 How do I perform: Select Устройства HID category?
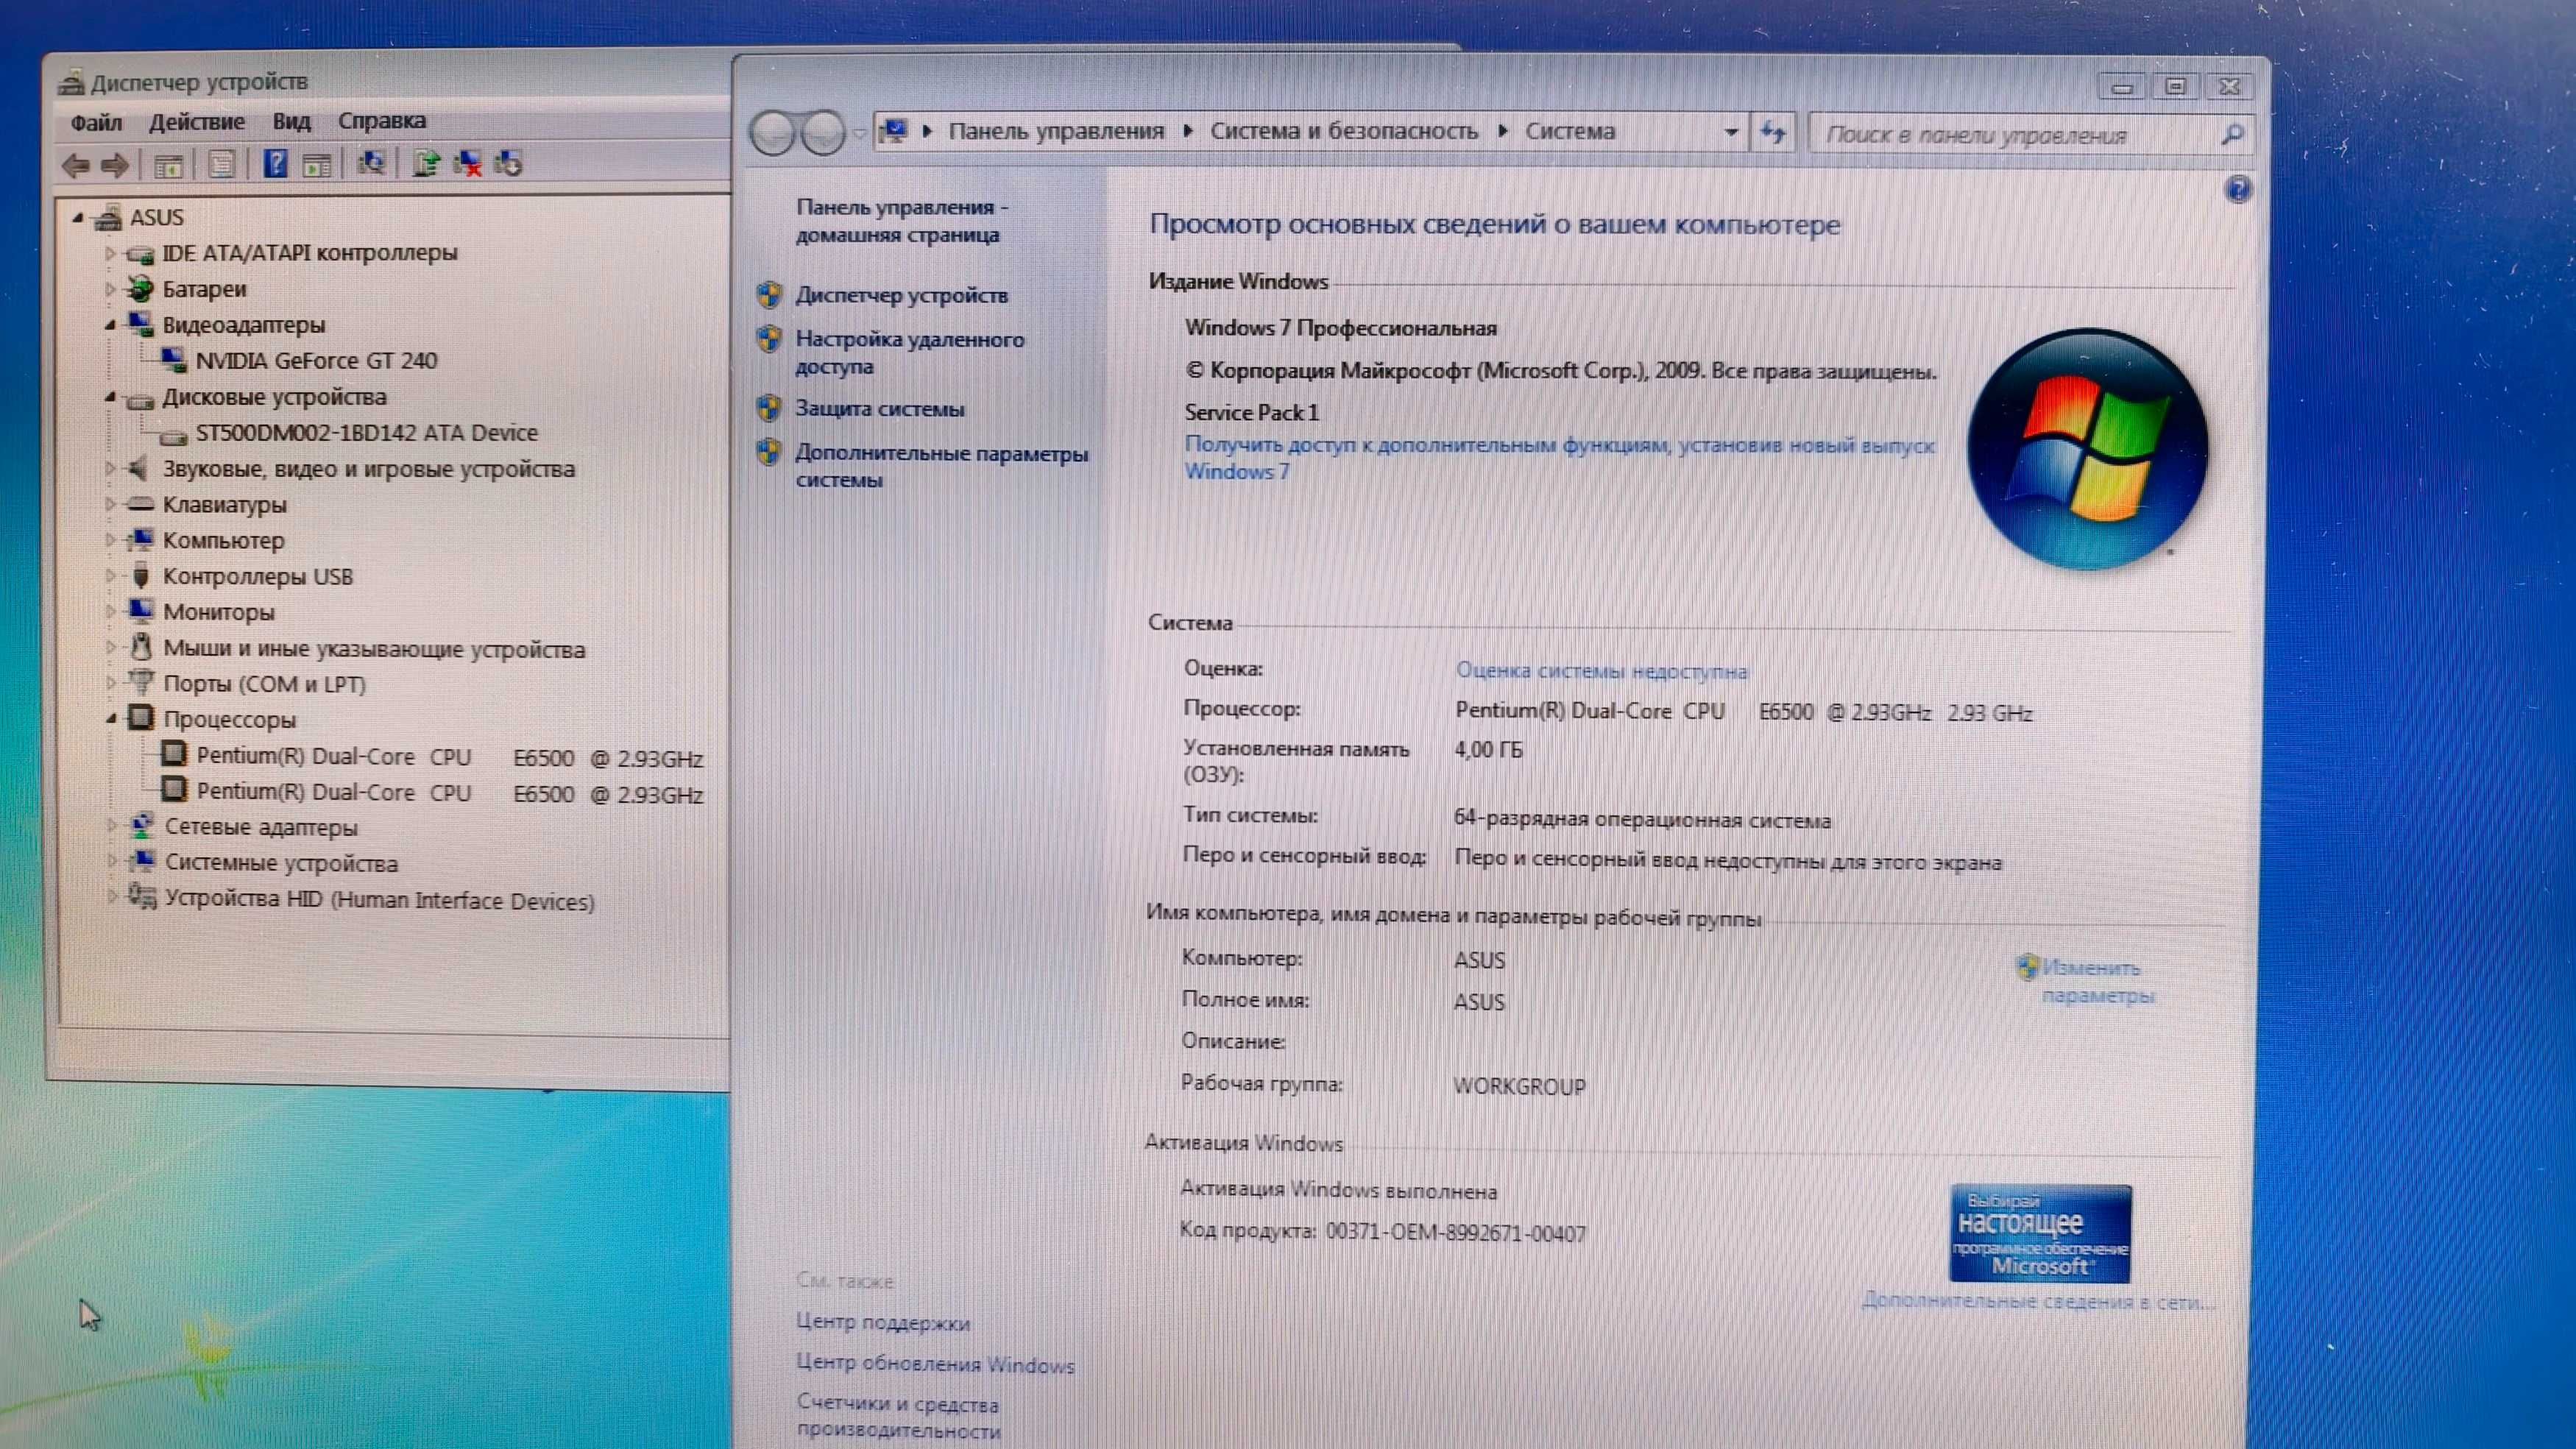380,900
